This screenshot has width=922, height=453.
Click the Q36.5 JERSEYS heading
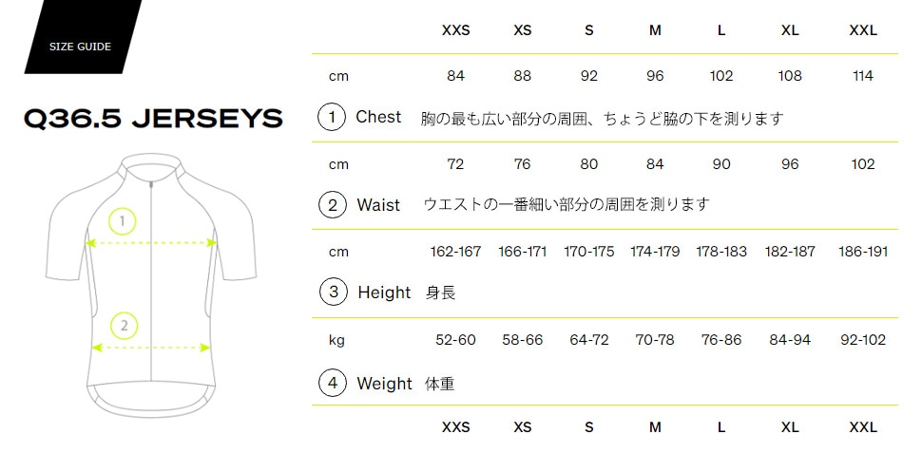coord(153,119)
